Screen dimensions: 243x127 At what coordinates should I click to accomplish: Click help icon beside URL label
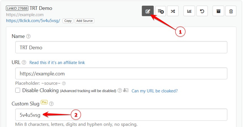pos(24,63)
